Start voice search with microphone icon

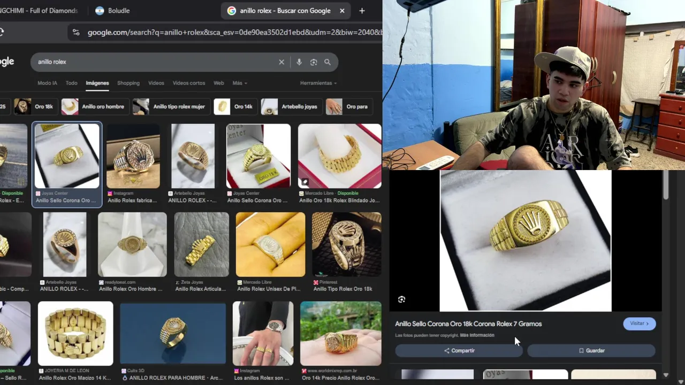click(299, 62)
